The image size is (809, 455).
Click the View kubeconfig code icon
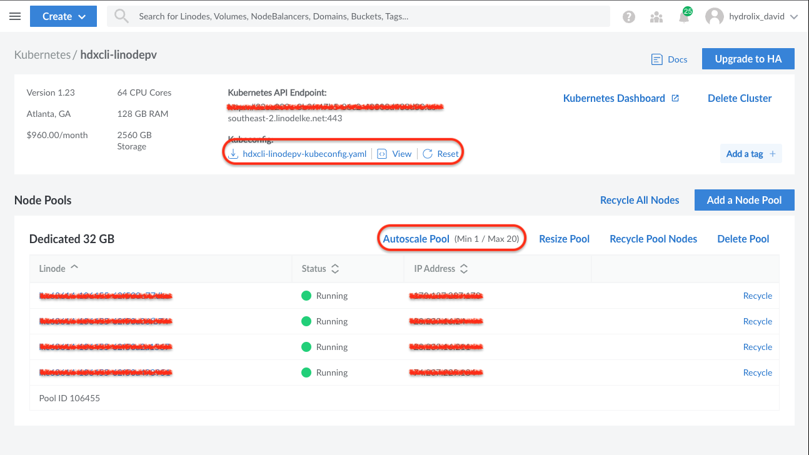click(x=382, y=154)
